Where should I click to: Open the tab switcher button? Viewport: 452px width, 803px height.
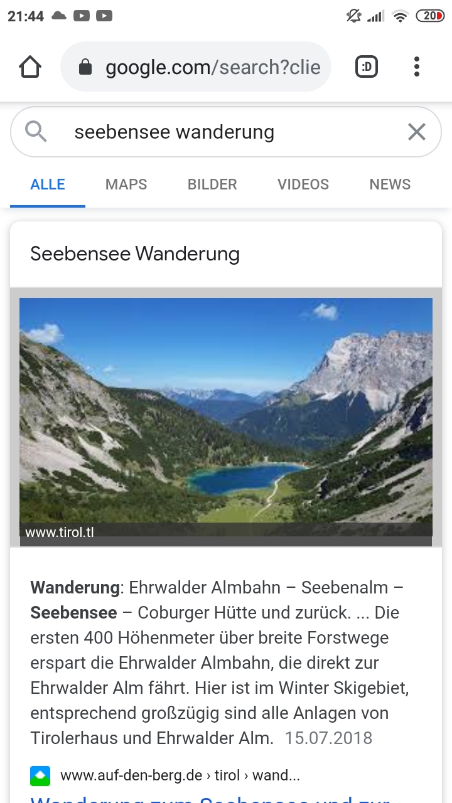coord(367,67)
